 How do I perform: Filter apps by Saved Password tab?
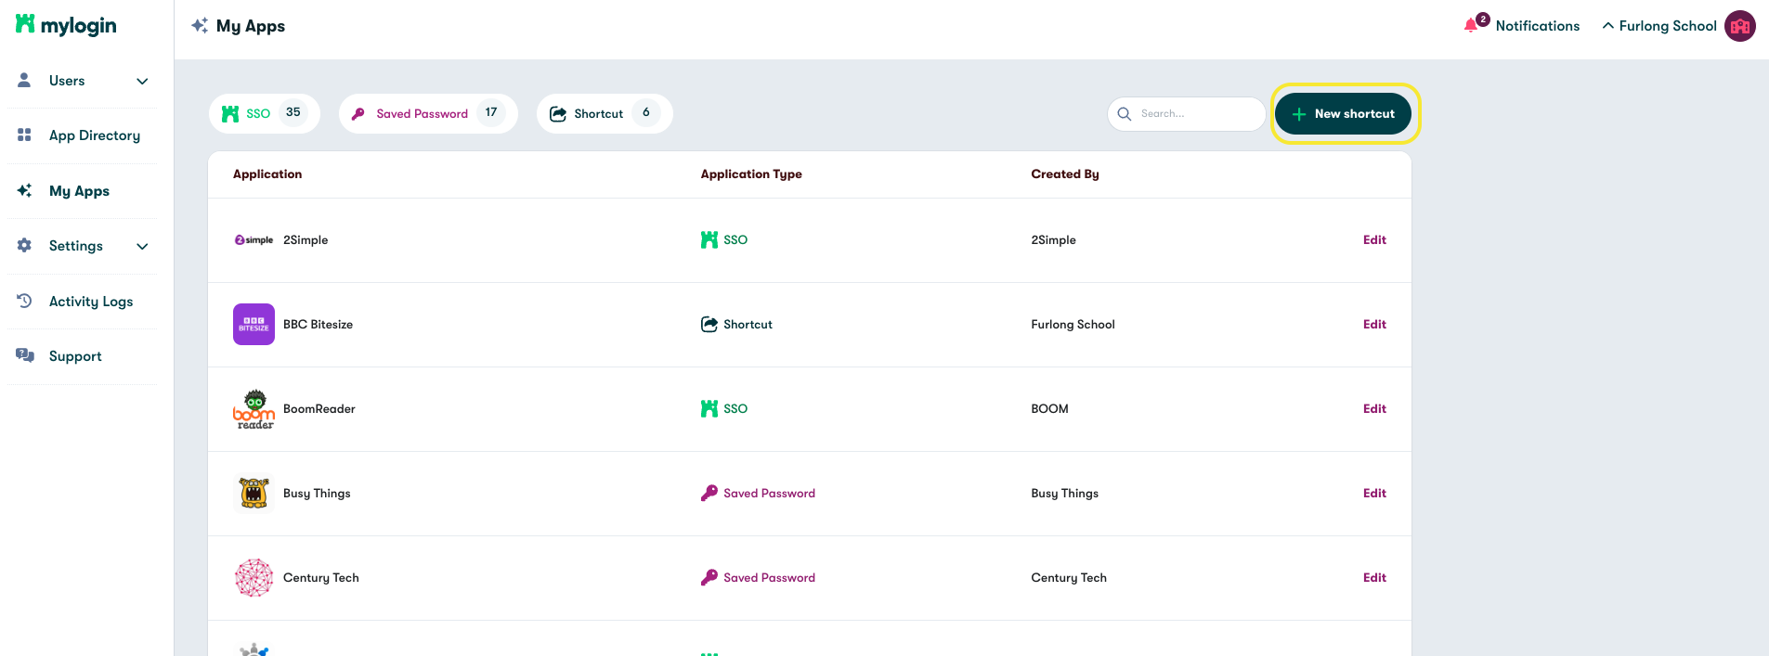coord(428,113)
